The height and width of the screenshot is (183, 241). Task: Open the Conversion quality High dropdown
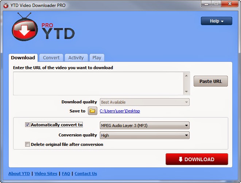[145, 135]
